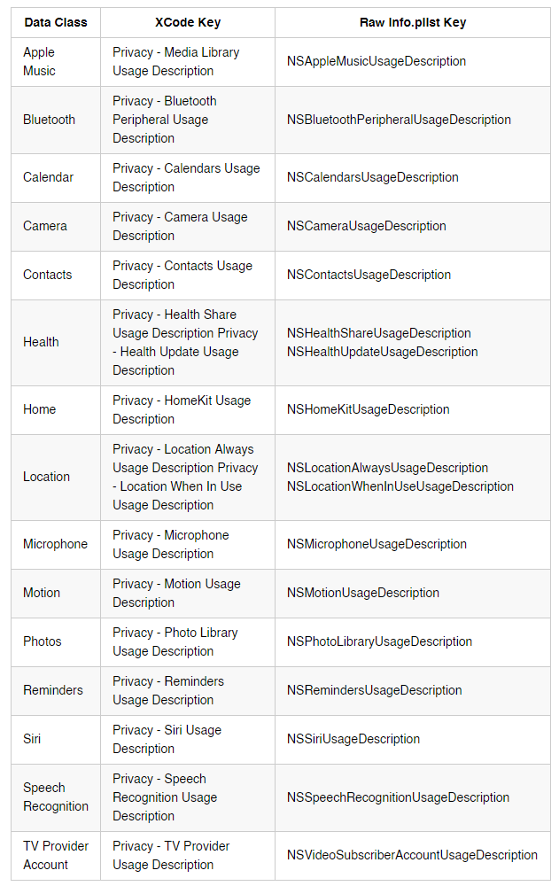Click the Microphone data class cell
The height and width of the screenshot is (886, 559).
56,544
